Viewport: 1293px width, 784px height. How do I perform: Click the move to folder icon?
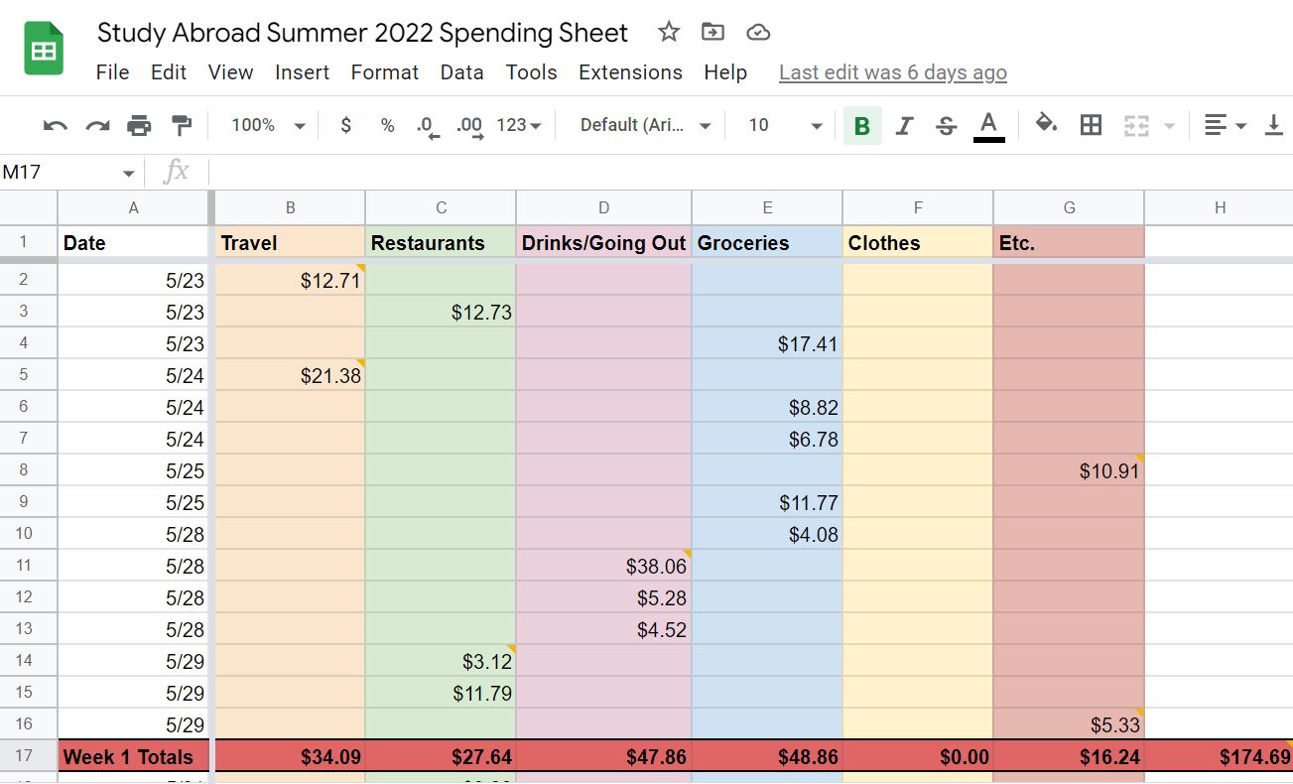pyautogui.click(x=712, y=32)
